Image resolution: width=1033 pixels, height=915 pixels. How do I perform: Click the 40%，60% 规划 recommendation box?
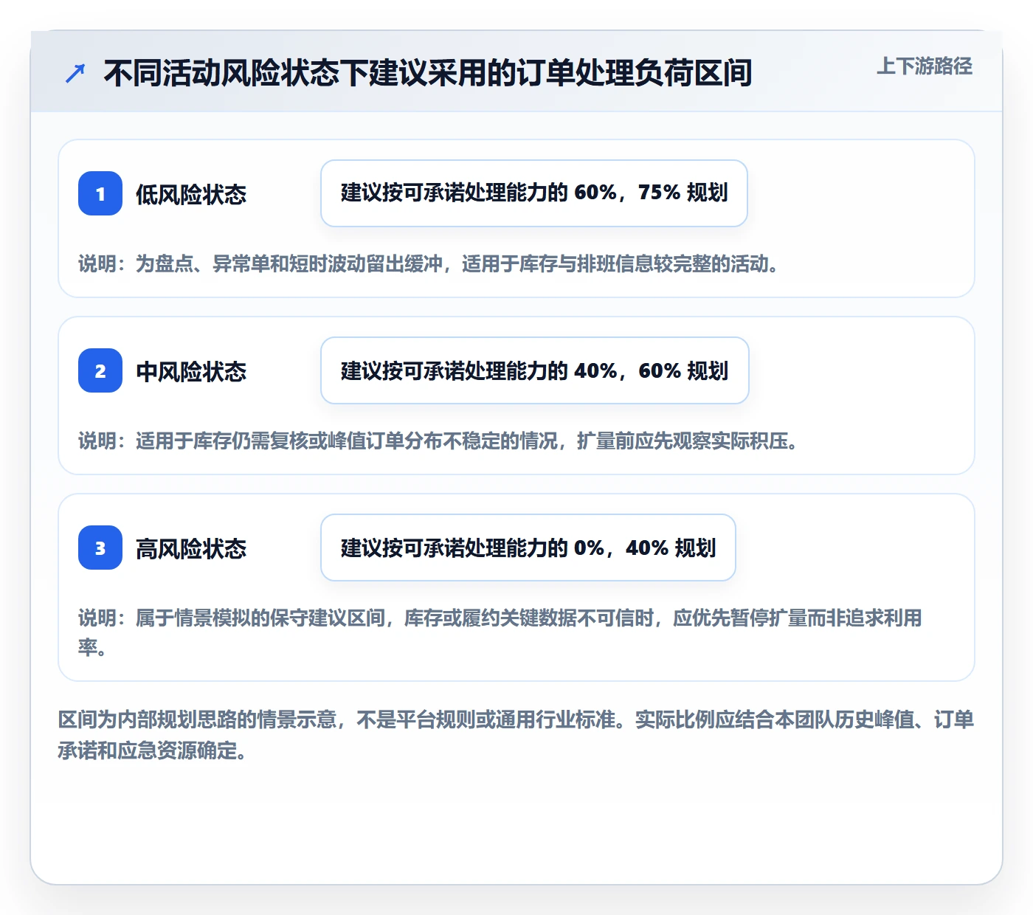[535, 370]
